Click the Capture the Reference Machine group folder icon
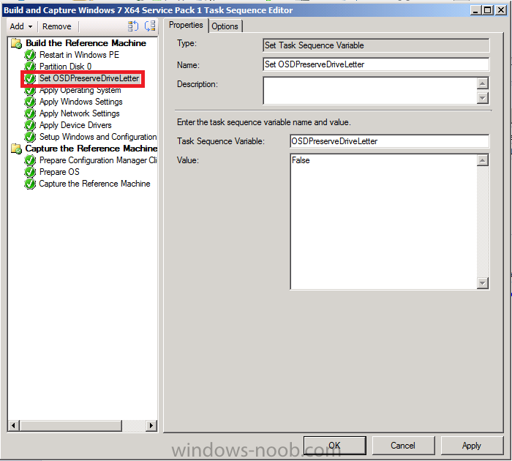Image resolution: width=512 pixels, height=461 pixels. pos(16,149)
